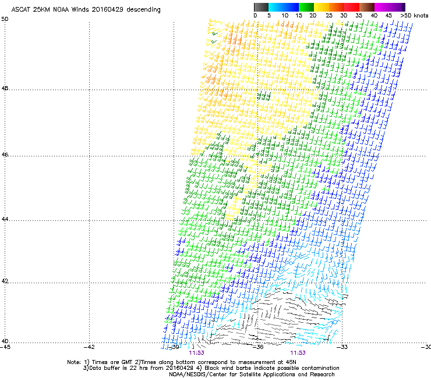Viewport: 431px width, 378px height.
Task: Click the right purple '11:53' timestamp
Action: (298, 353)
